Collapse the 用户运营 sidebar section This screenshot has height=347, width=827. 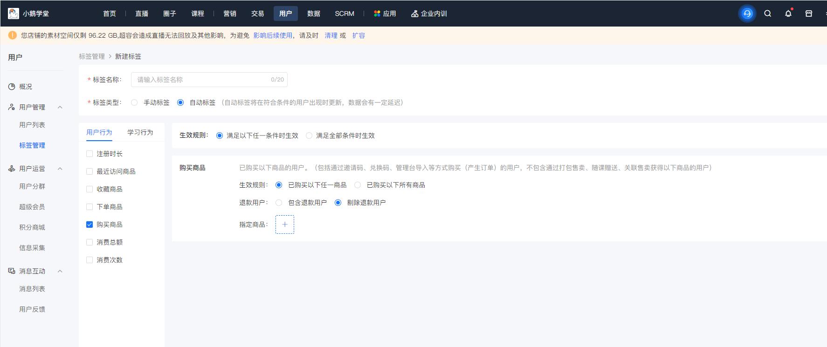pos(60,169)
